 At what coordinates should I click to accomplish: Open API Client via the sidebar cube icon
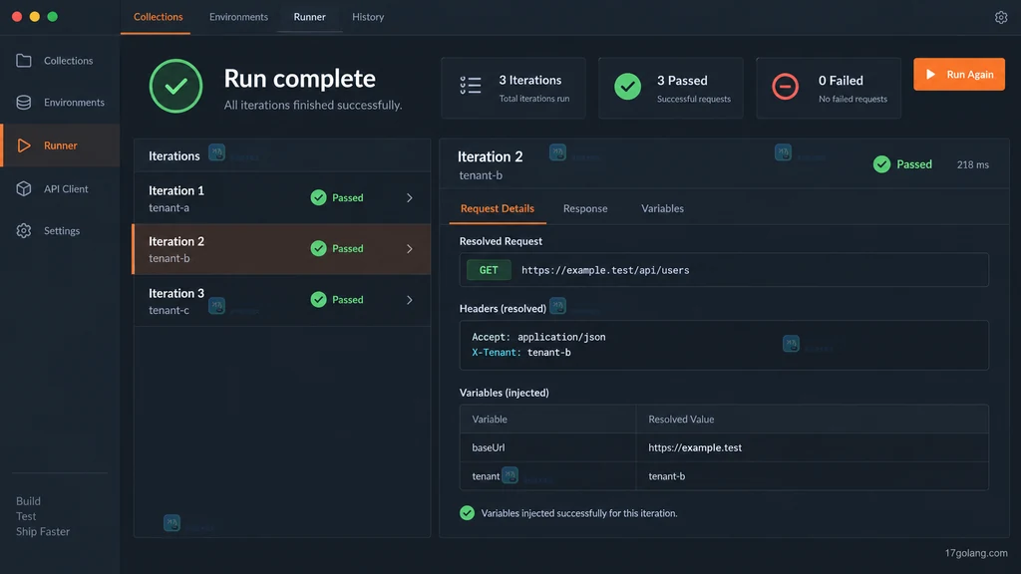[x=24, y=188]
